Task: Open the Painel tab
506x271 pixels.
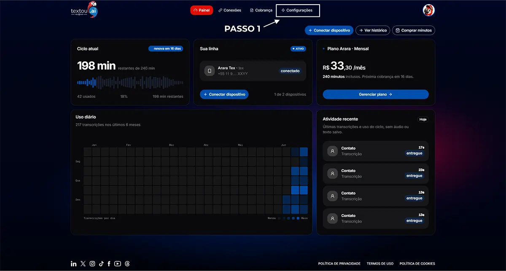Action: (202, 10)
